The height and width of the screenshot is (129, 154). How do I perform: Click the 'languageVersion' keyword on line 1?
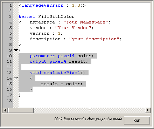click(x=43, y=5)
